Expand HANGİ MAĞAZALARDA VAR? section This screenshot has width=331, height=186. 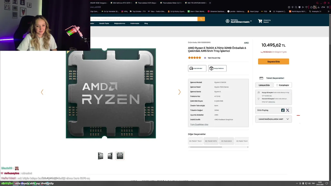coord(274,119)
